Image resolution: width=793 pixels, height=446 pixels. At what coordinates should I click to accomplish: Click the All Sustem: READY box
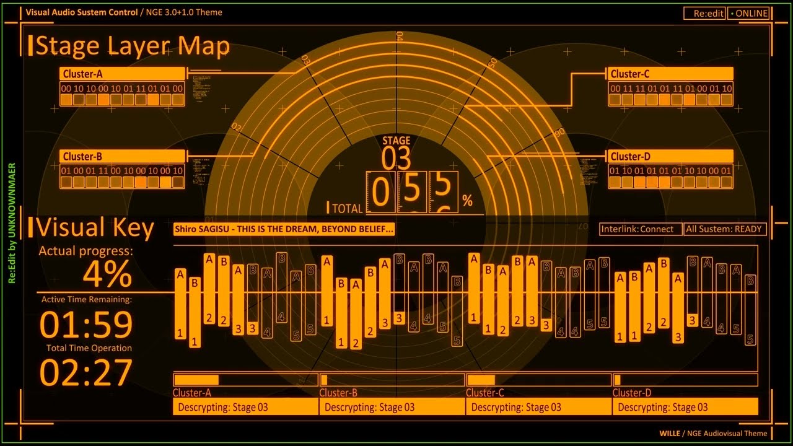[725, 229]
